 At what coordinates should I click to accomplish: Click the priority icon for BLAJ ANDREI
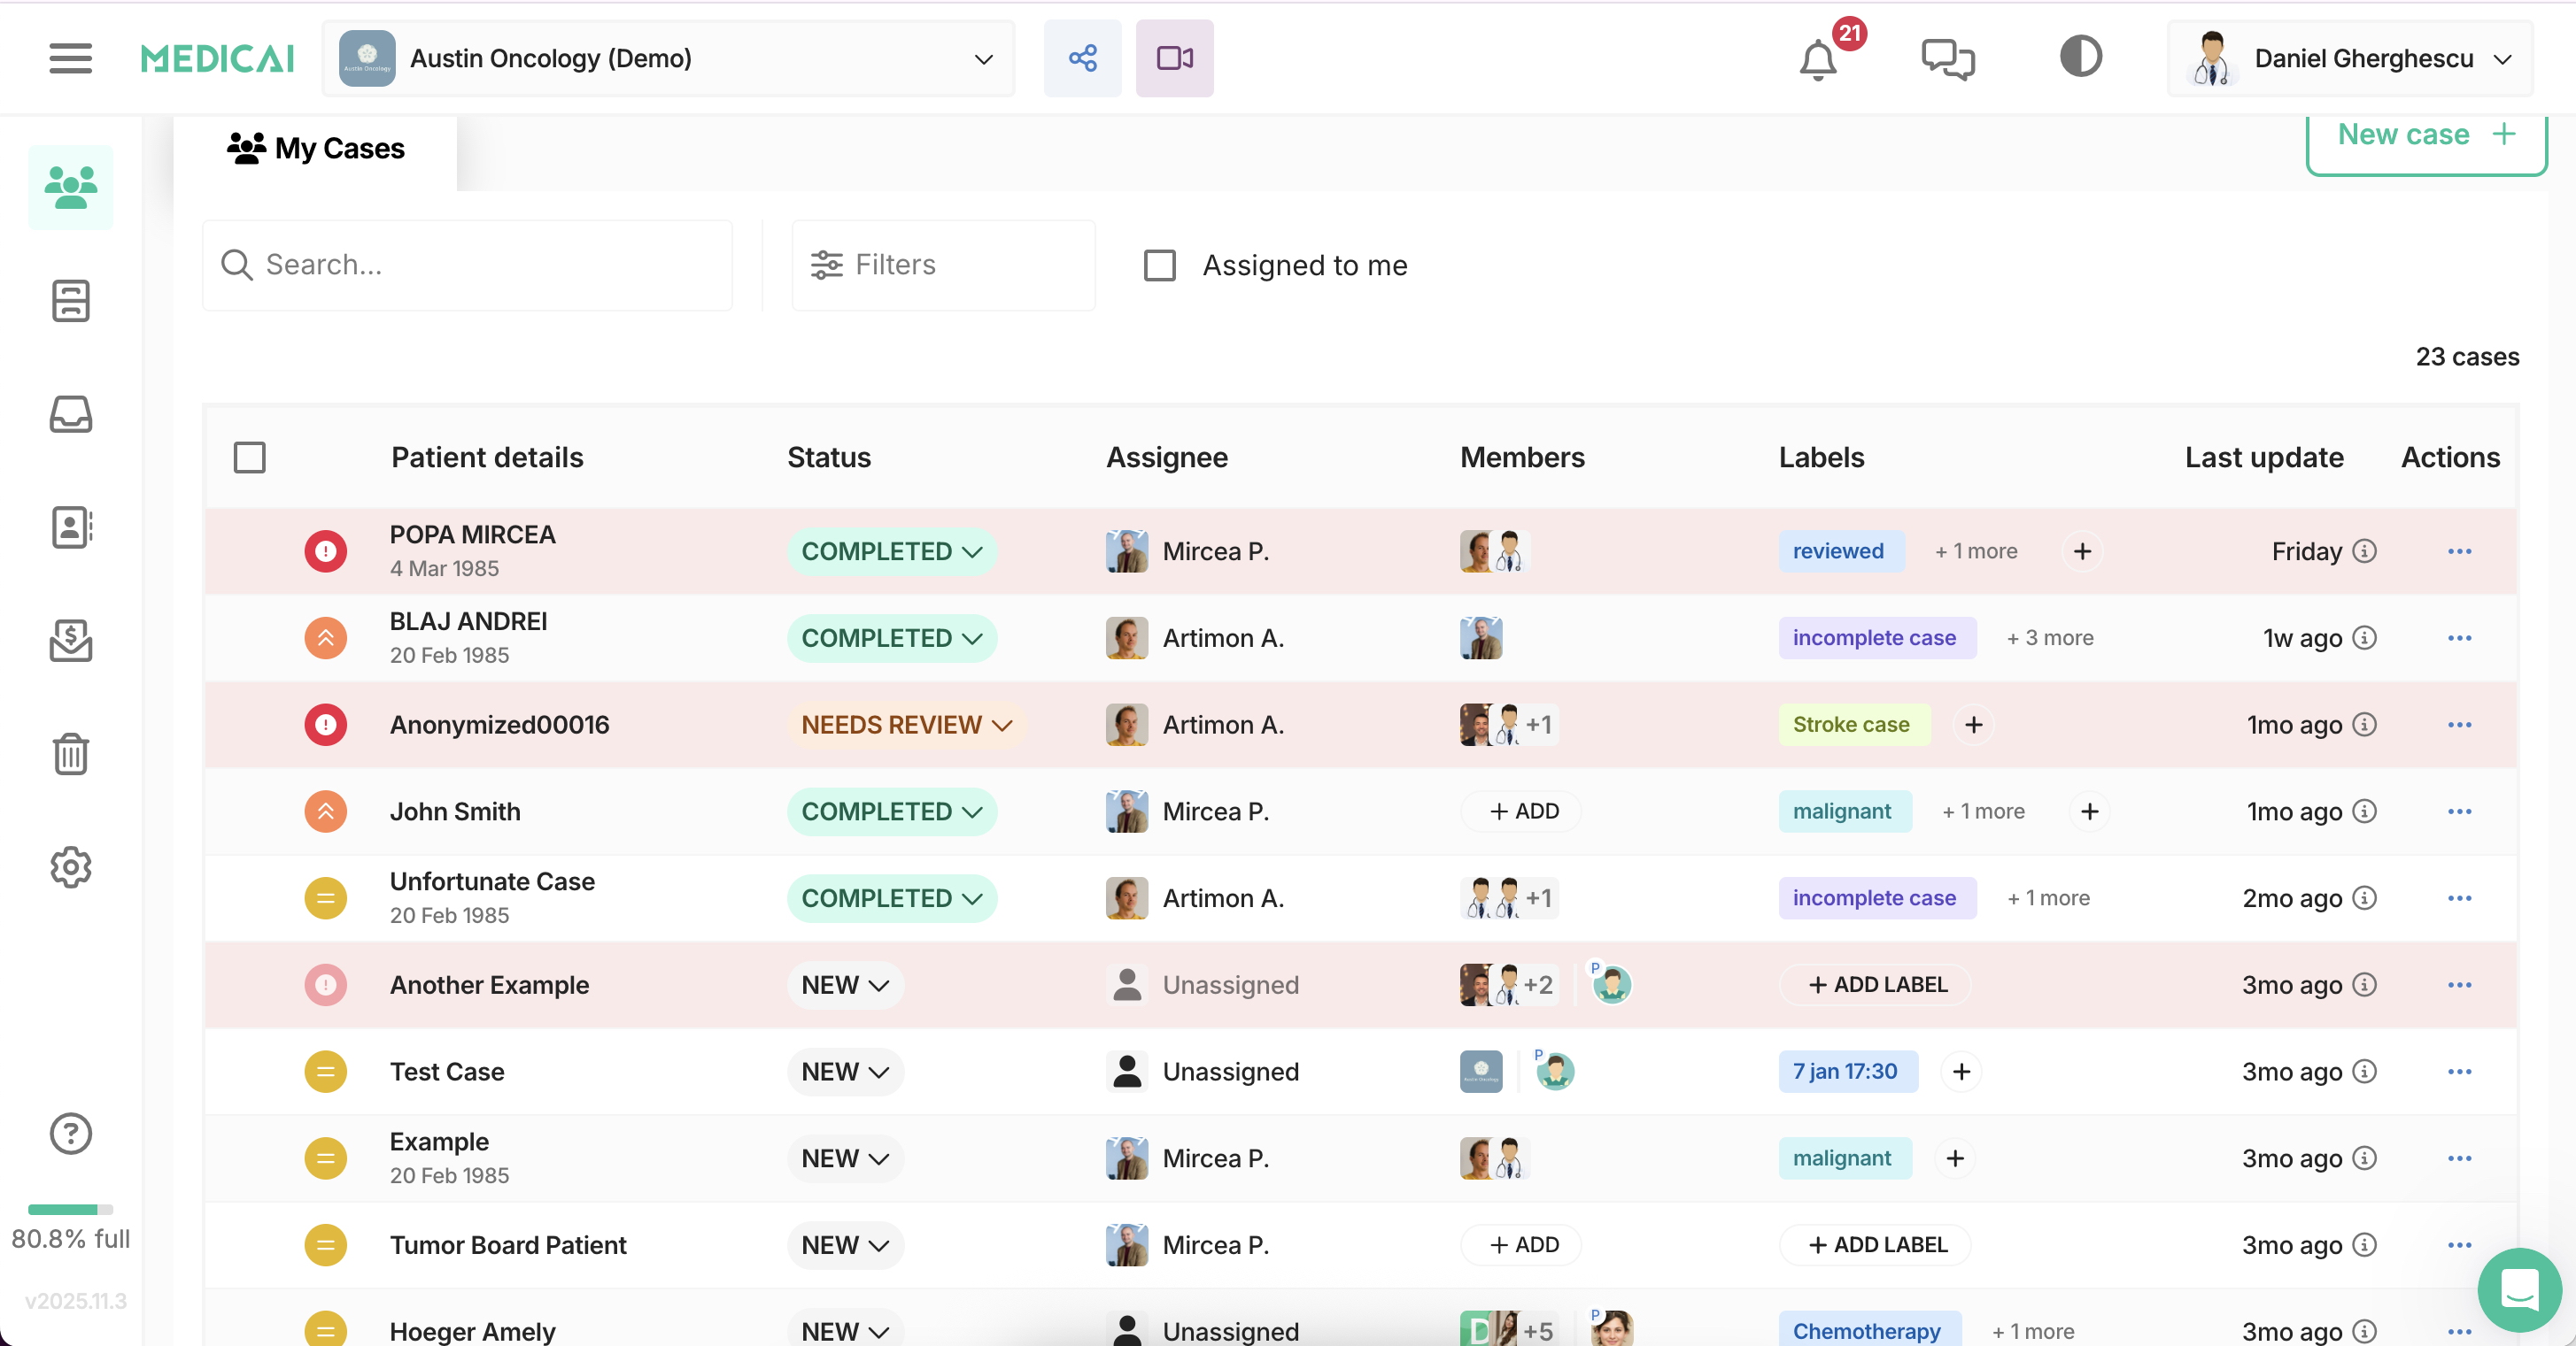click(x=325, y=637)
